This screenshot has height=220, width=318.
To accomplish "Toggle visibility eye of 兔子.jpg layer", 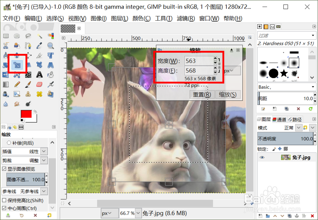I will 262,157.
